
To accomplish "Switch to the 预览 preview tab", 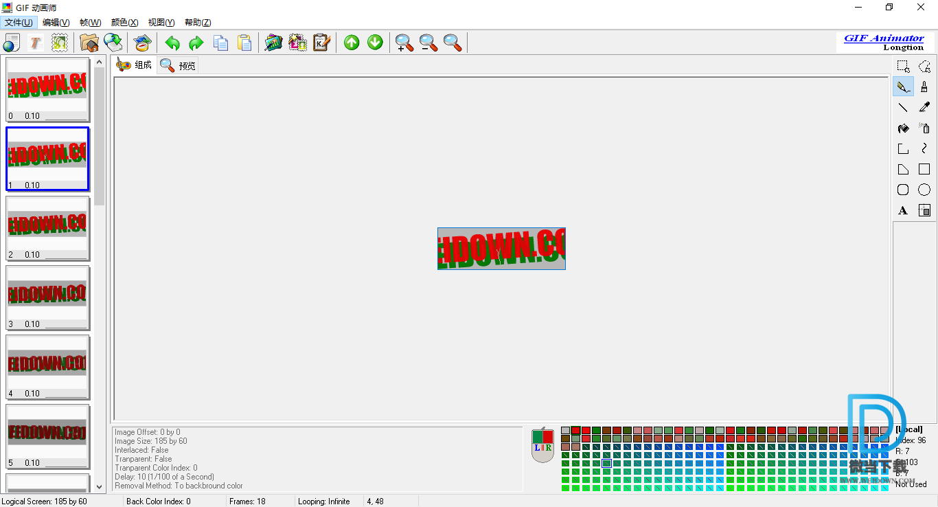I will pos(179,65).
